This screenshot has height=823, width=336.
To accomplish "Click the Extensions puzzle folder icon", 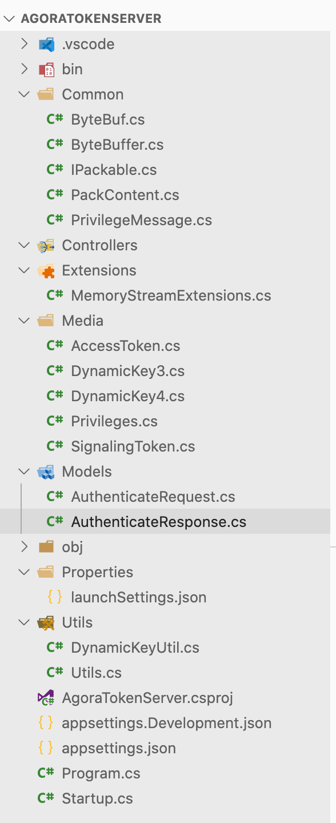I will tap(46, 270).
